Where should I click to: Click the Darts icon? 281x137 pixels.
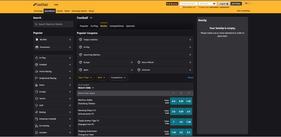(x=37, y=85)
